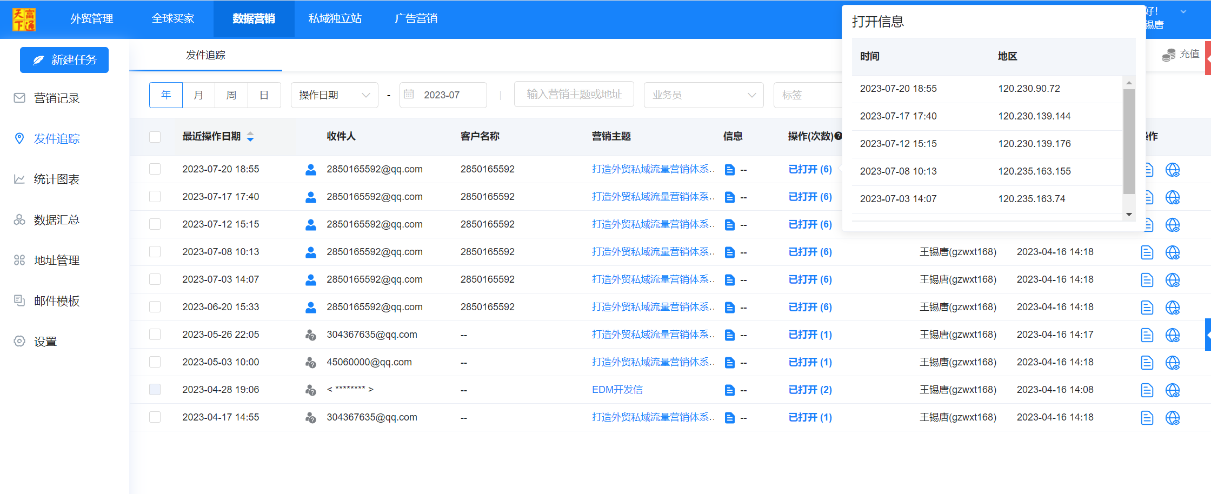Open 地址管理 in the sidebar
Screen dimensions: 1211x494
coord(47,261)
